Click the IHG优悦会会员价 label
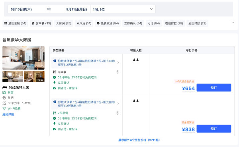 (184, 81)
